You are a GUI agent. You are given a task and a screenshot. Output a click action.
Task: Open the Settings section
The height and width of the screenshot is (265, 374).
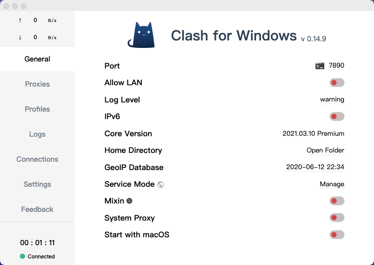[x=37, y=184]
